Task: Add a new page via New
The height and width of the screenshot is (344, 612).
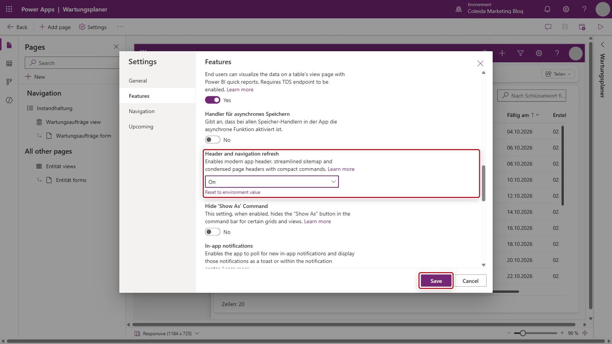Action: tap(35, 77)
